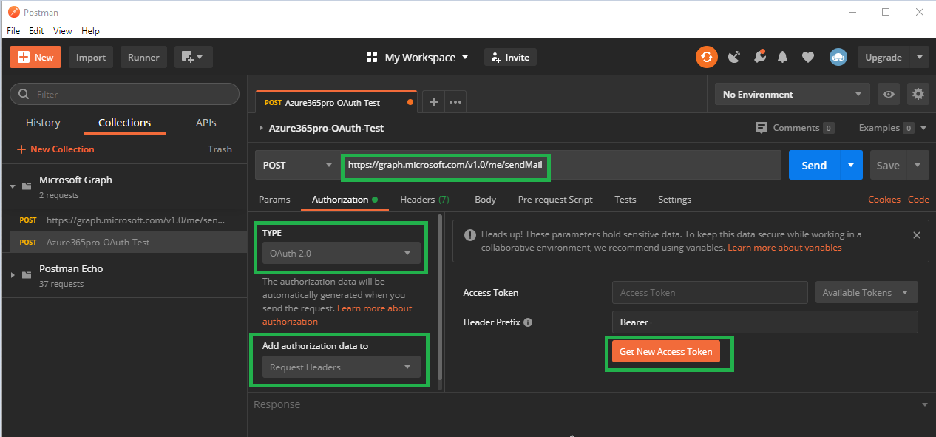The height and width of the screenshot is (437, 936).
Task: Click the collections Filter search field
Action: 124,94
